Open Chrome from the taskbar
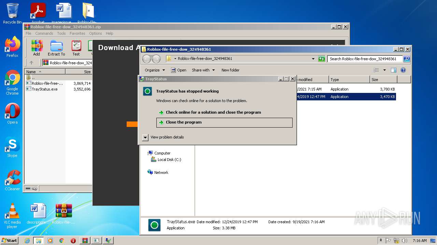 pyautogui.click(x=61, y=241)
